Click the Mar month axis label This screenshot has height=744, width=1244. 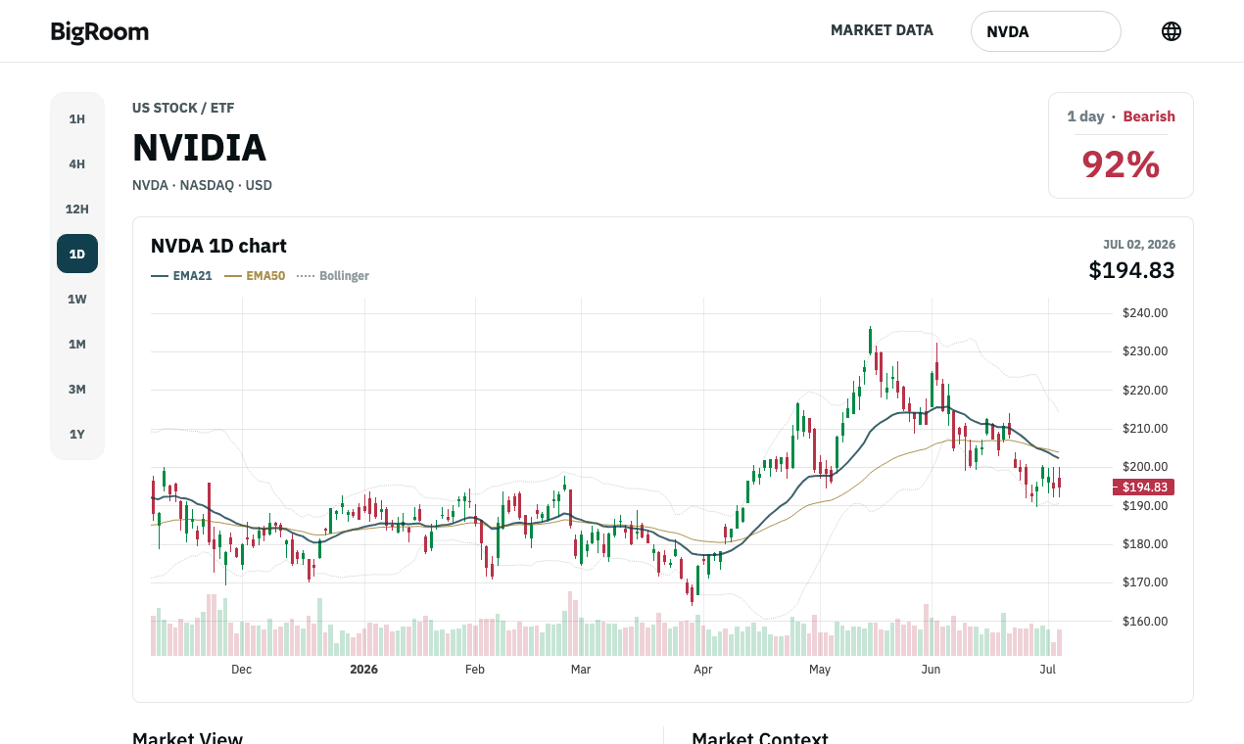click(x=581, y=670)
